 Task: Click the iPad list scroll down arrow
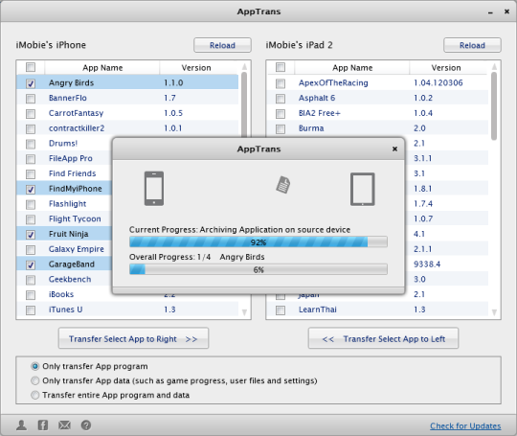click(x=494, y=311)
